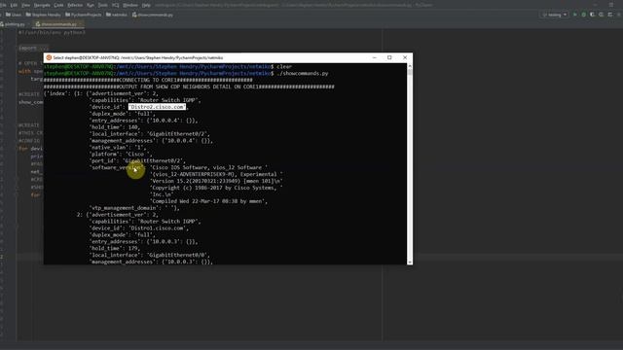Screen dimensions: 623x350
Task: Click 'Copyright (c) 1986-2017 by Cisco Systems' line
Action: click(216, 188)
